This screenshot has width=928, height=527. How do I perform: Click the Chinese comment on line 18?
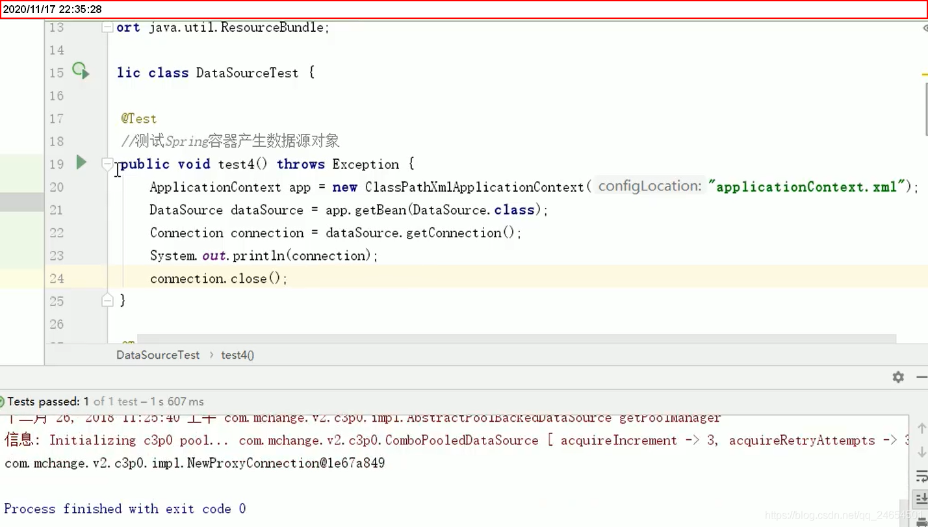[x=230, y=141]
